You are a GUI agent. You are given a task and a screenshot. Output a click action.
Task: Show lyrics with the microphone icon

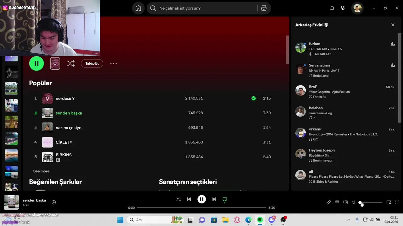point(328,202)
